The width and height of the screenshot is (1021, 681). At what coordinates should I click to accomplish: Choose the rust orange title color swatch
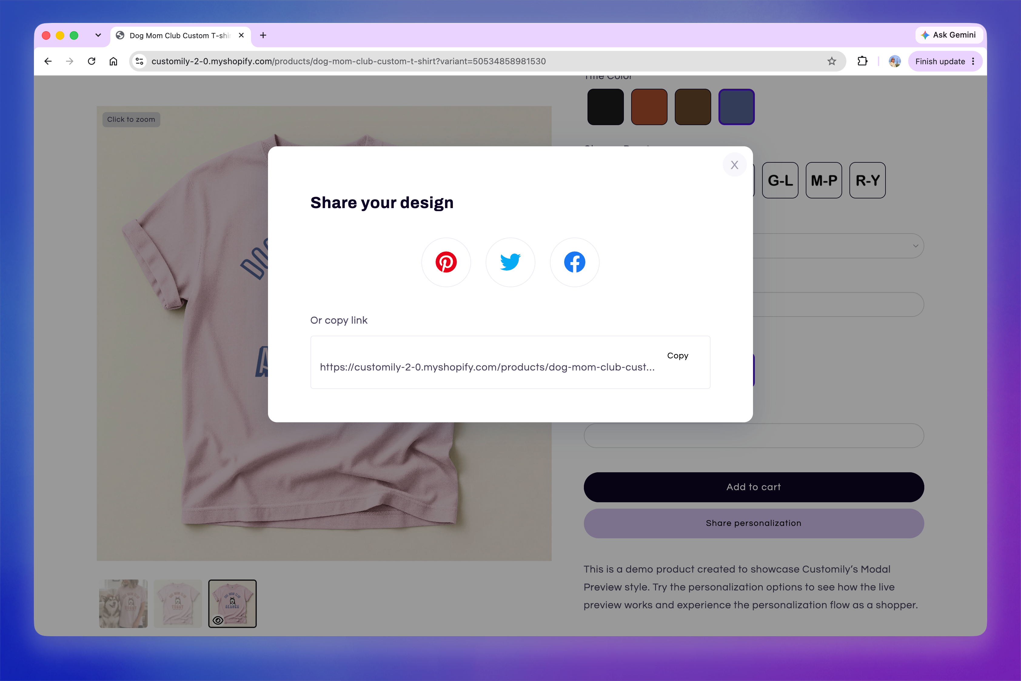click(649, 107)
